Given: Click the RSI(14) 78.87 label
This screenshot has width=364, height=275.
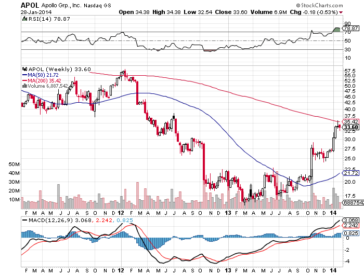Looking at the screenshot, I should (x=49, y=19).
